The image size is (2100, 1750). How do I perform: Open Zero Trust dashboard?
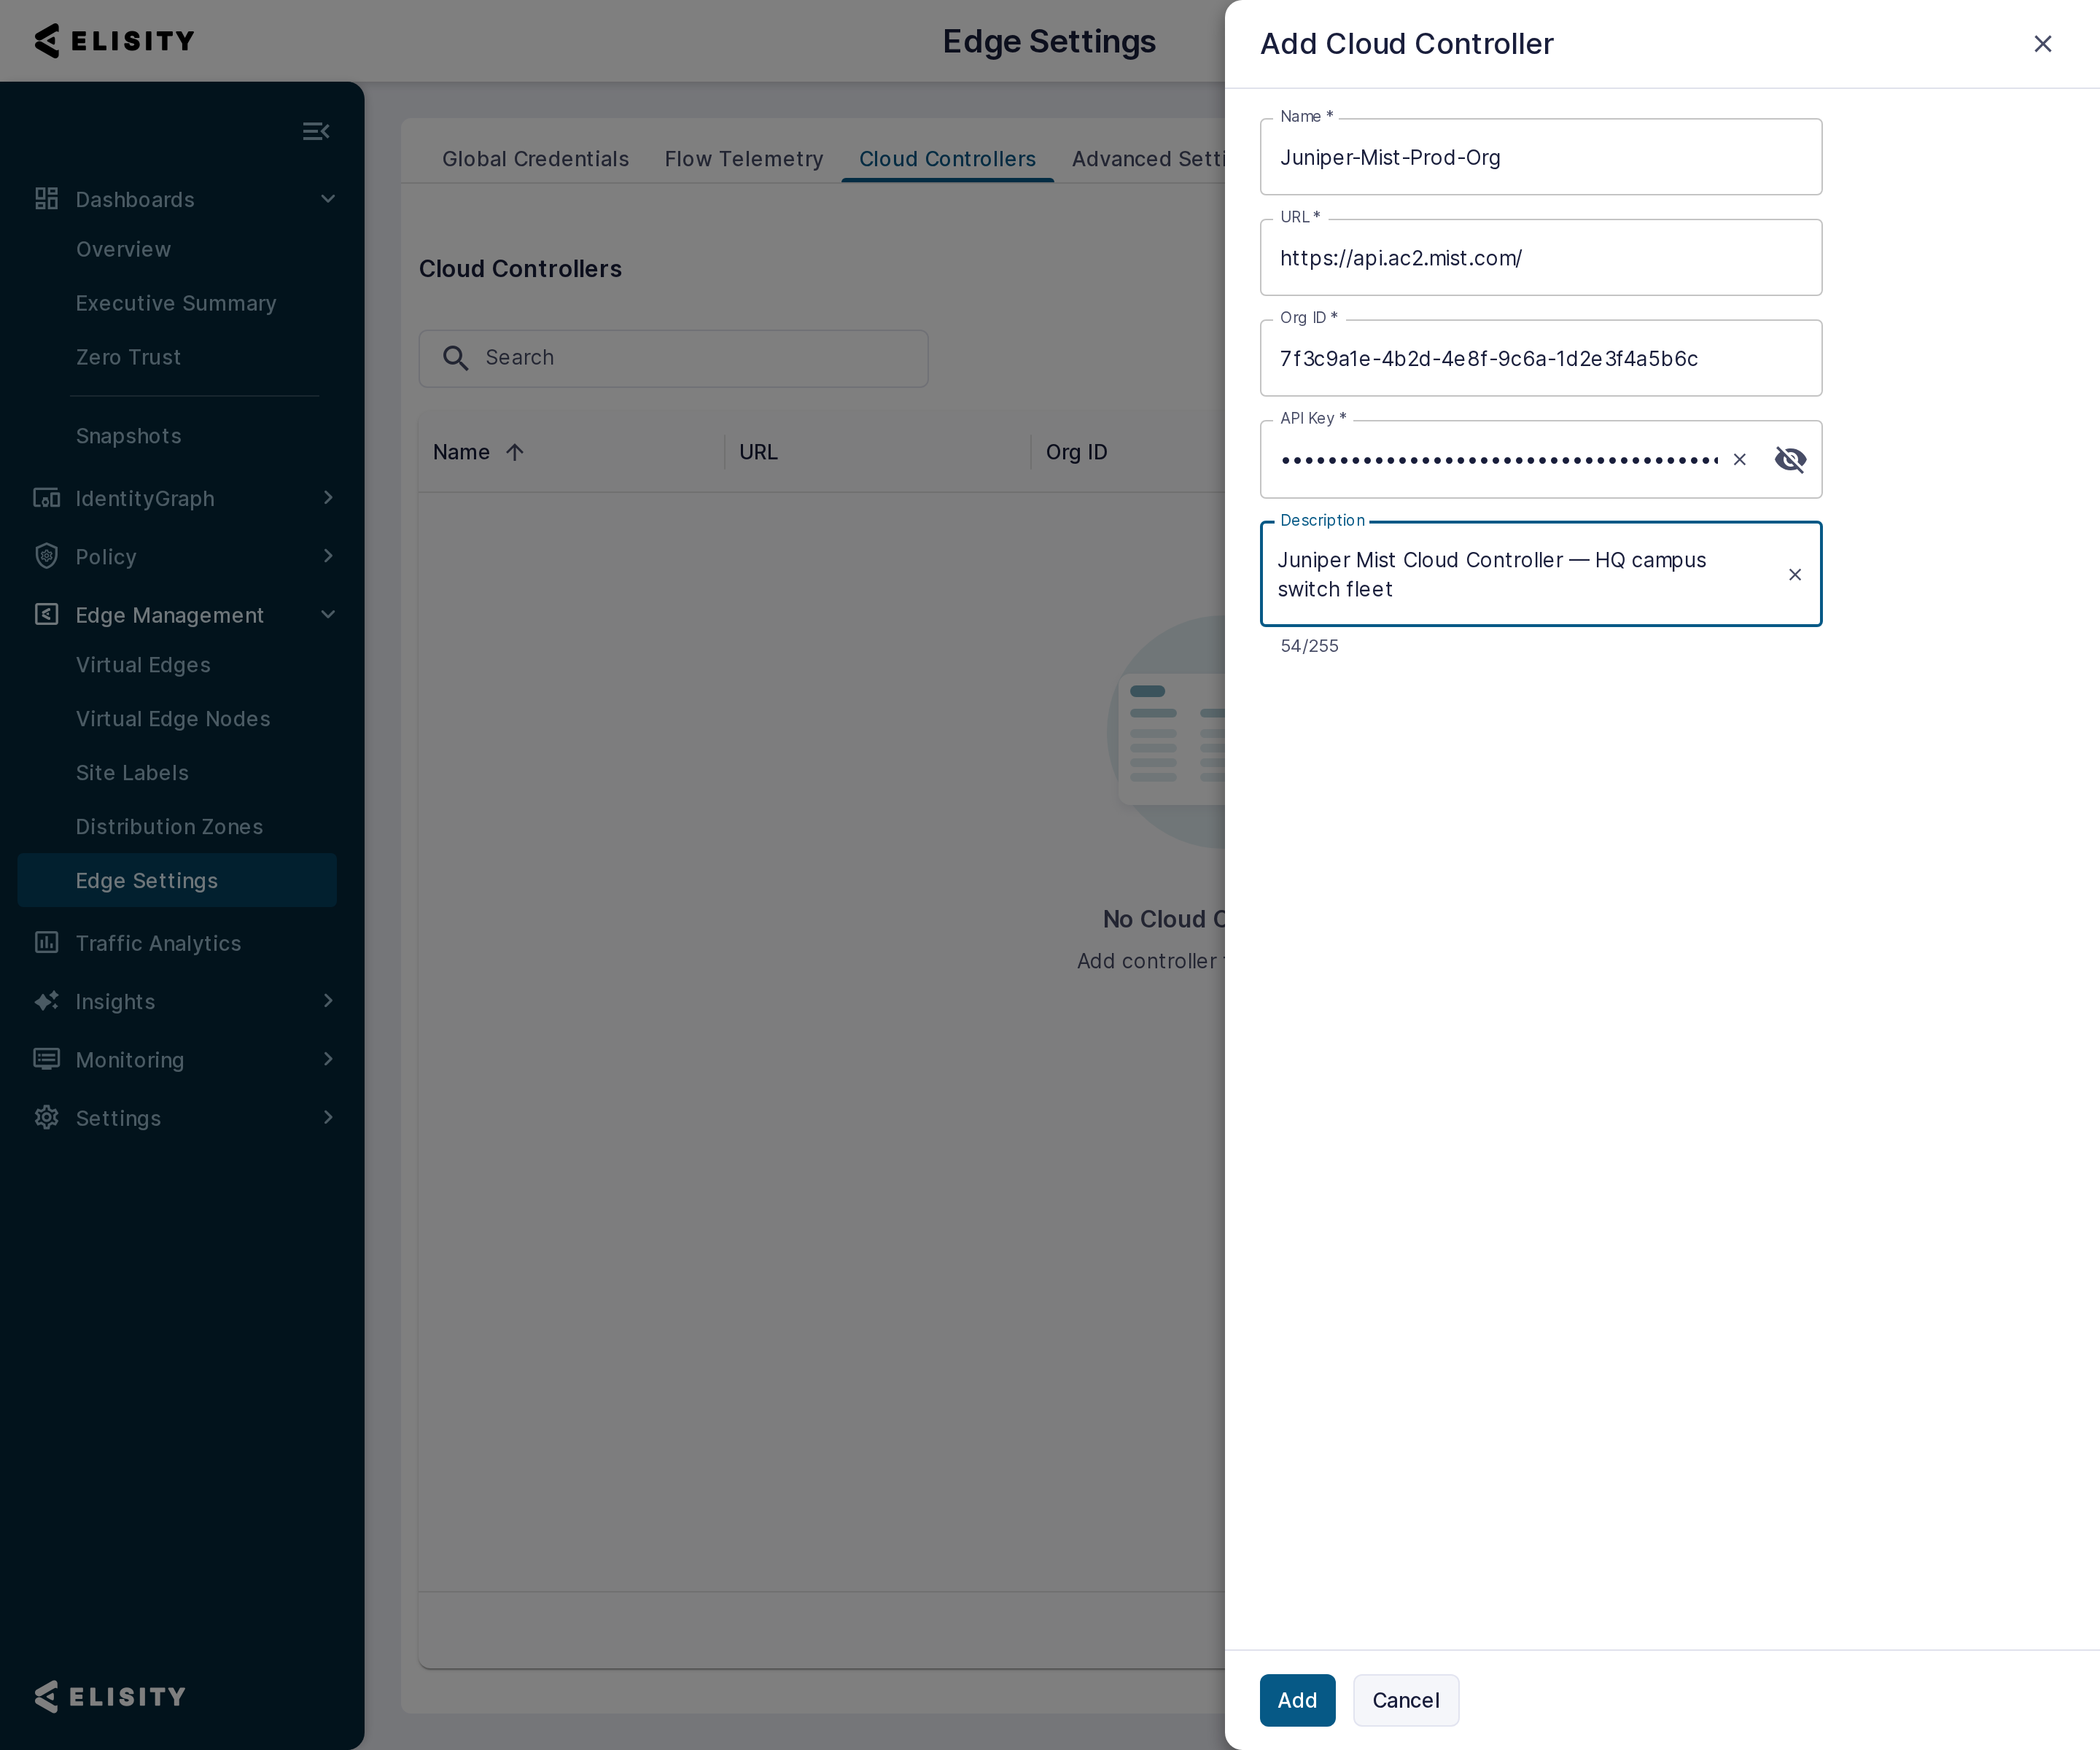(x=128, y=357)
